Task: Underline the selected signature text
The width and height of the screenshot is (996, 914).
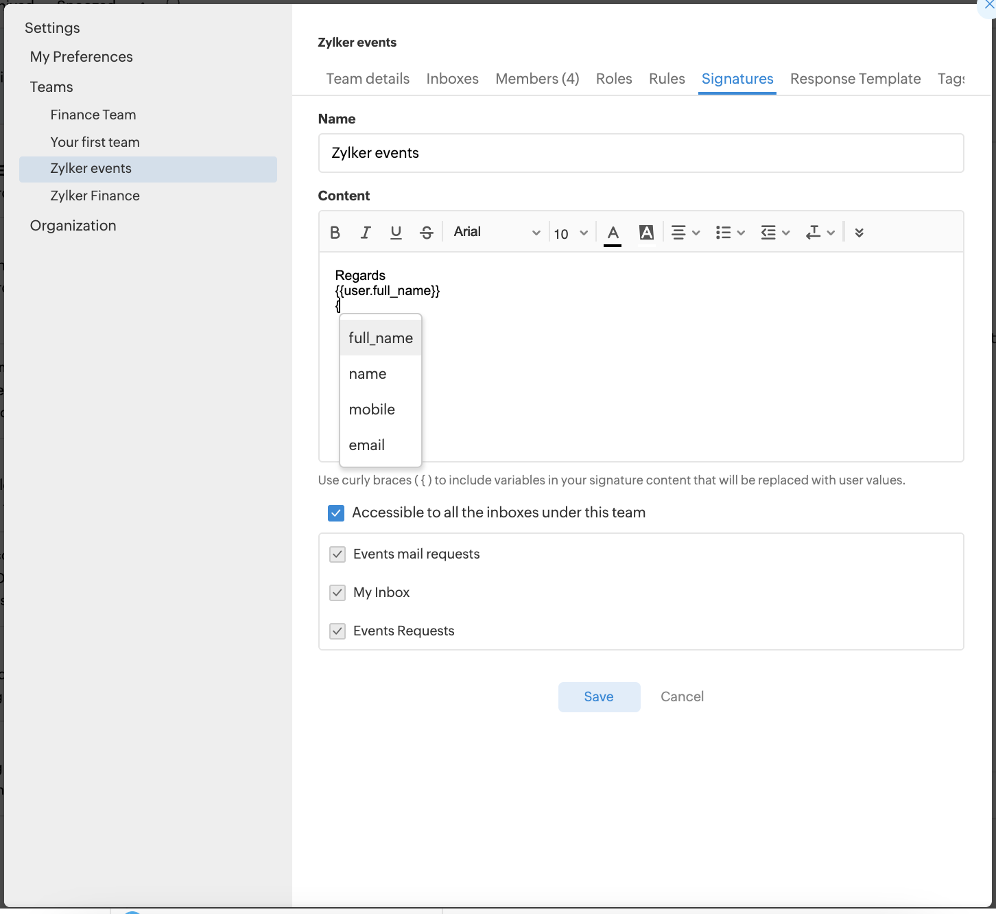Action: pyautogui.click(x=396, y=233)
